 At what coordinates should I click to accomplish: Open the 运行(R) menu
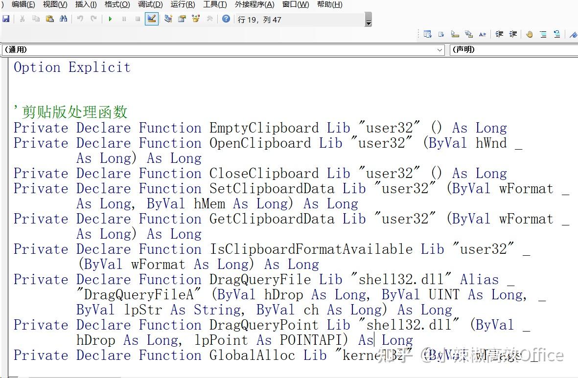182,5
